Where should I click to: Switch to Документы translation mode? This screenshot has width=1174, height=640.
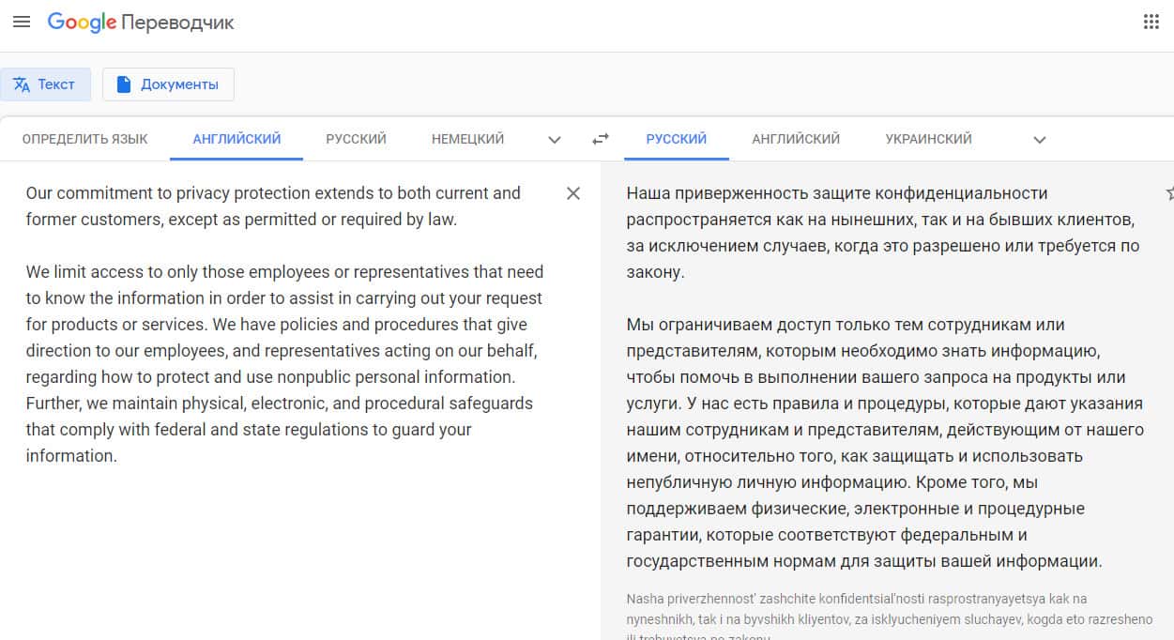coord(168,84)
